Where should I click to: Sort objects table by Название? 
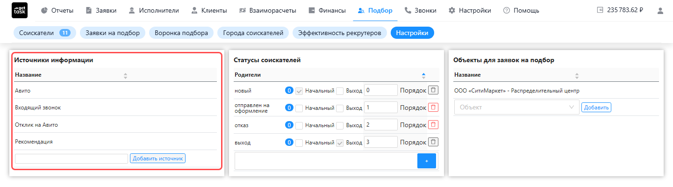[x=577, y=75]
